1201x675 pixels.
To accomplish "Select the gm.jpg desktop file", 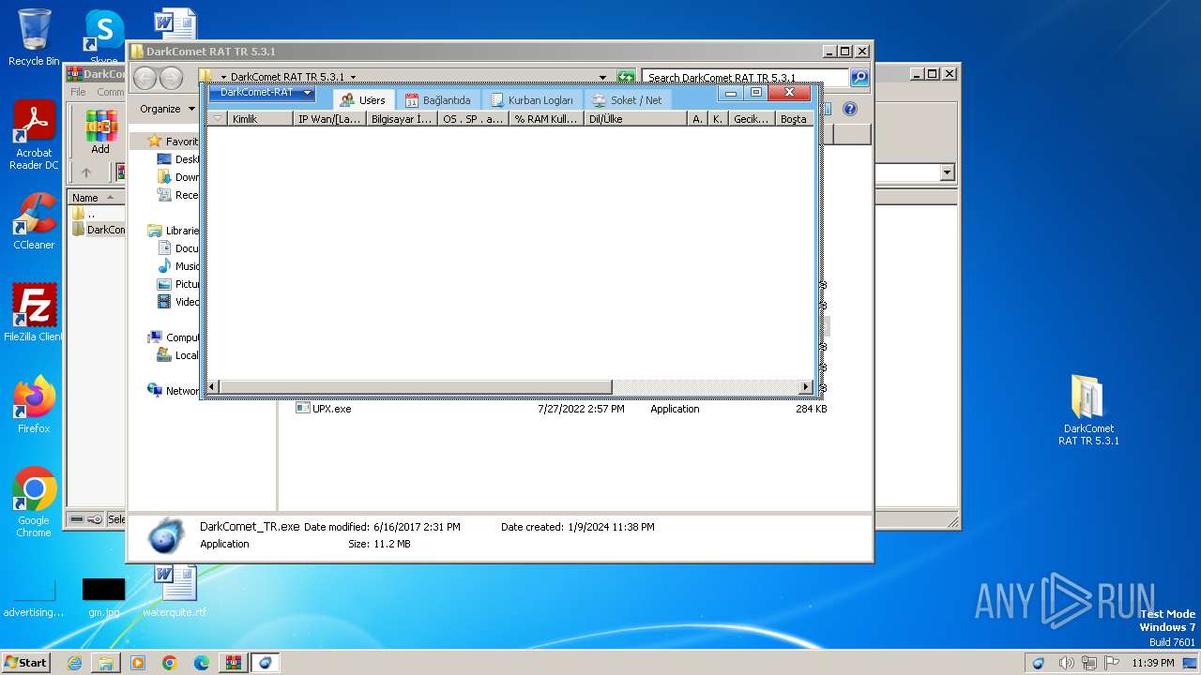I will tap(103, 597).
